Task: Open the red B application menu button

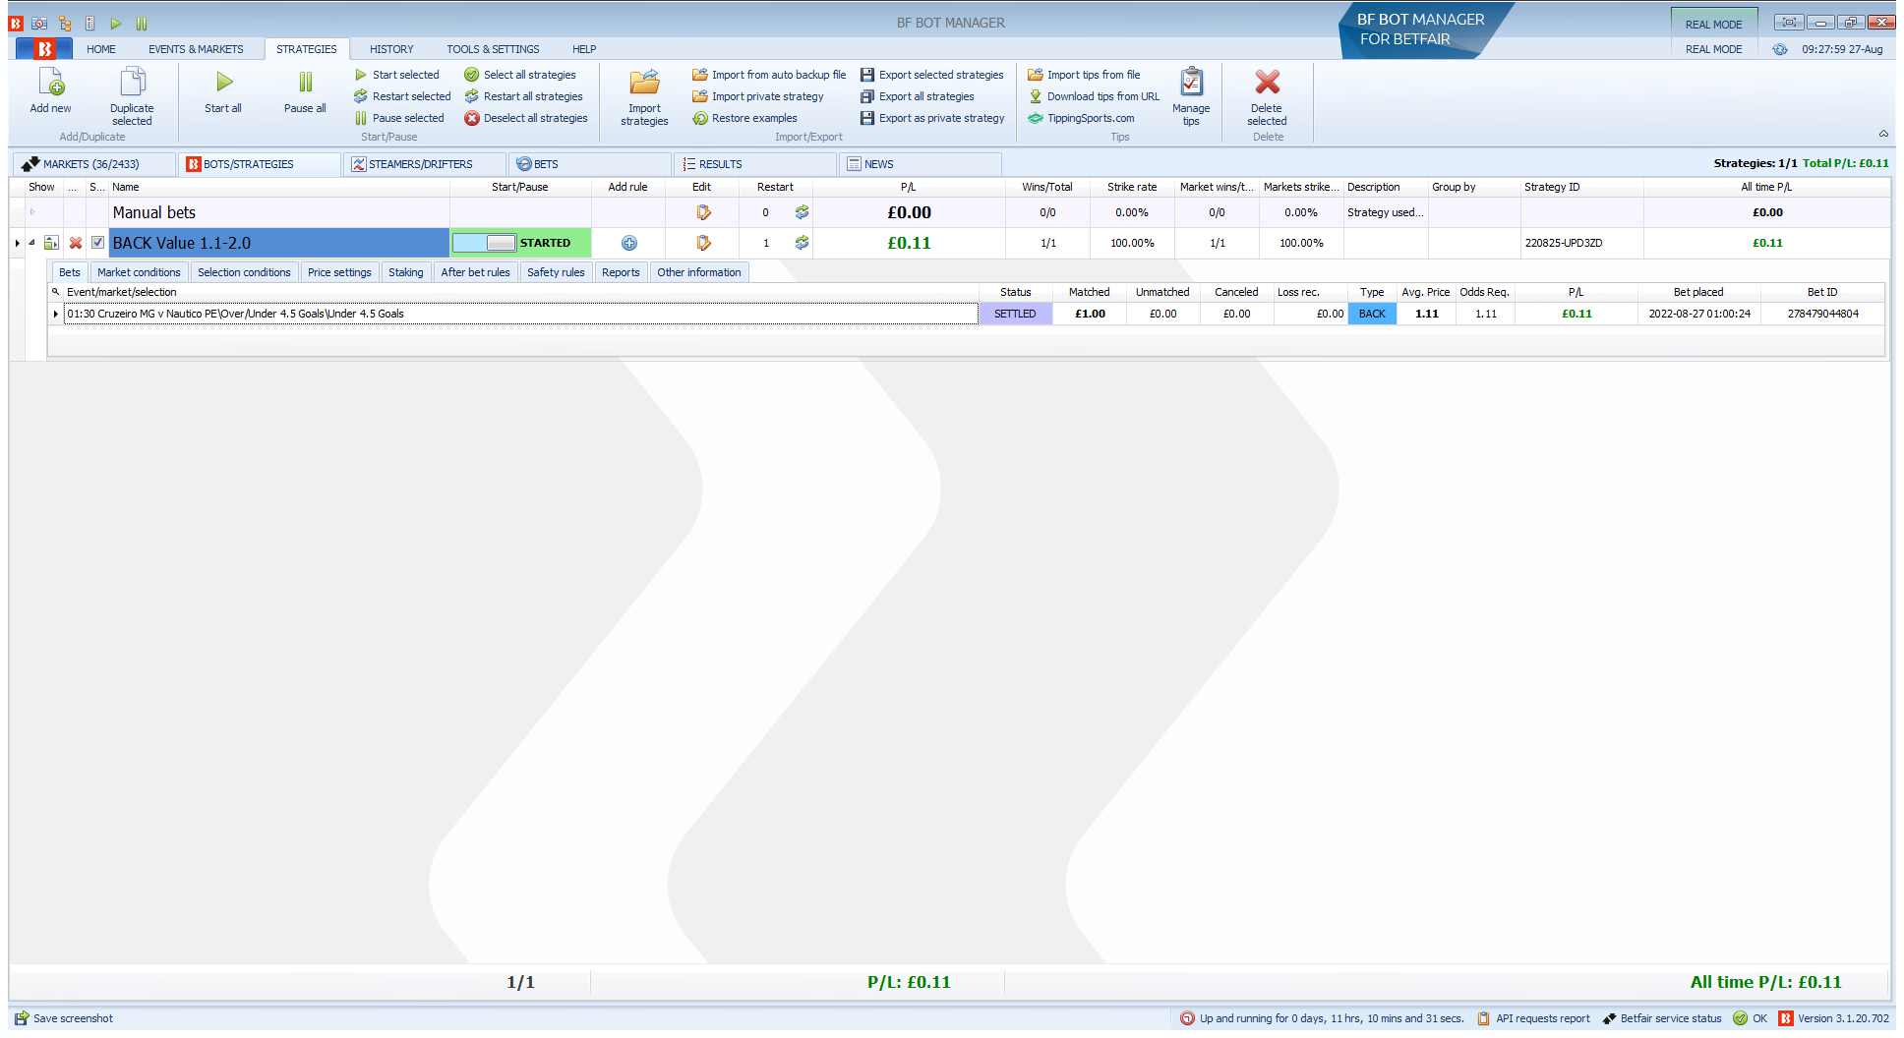Action: pos(44,49)
